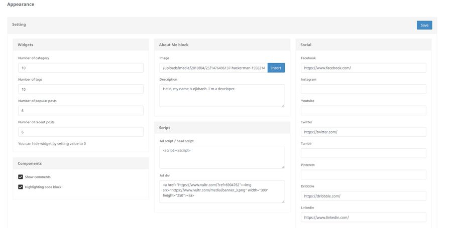
Task: Focus the Number of category field
Action: tap(80, 68)
